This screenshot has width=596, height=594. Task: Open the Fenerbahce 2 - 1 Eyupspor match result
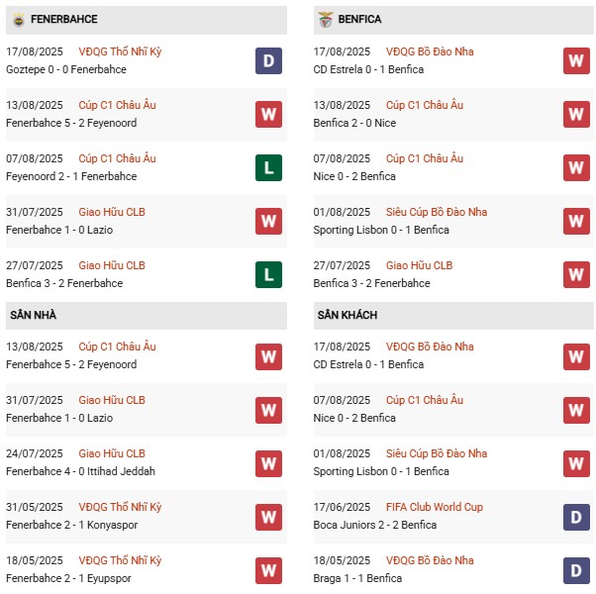[x=67, y=578]
